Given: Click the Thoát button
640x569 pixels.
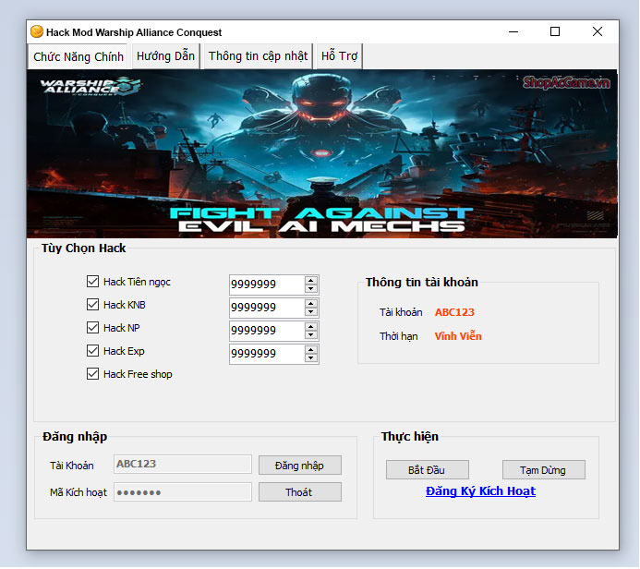Looking at the screenshot, I should coord(299,492).
